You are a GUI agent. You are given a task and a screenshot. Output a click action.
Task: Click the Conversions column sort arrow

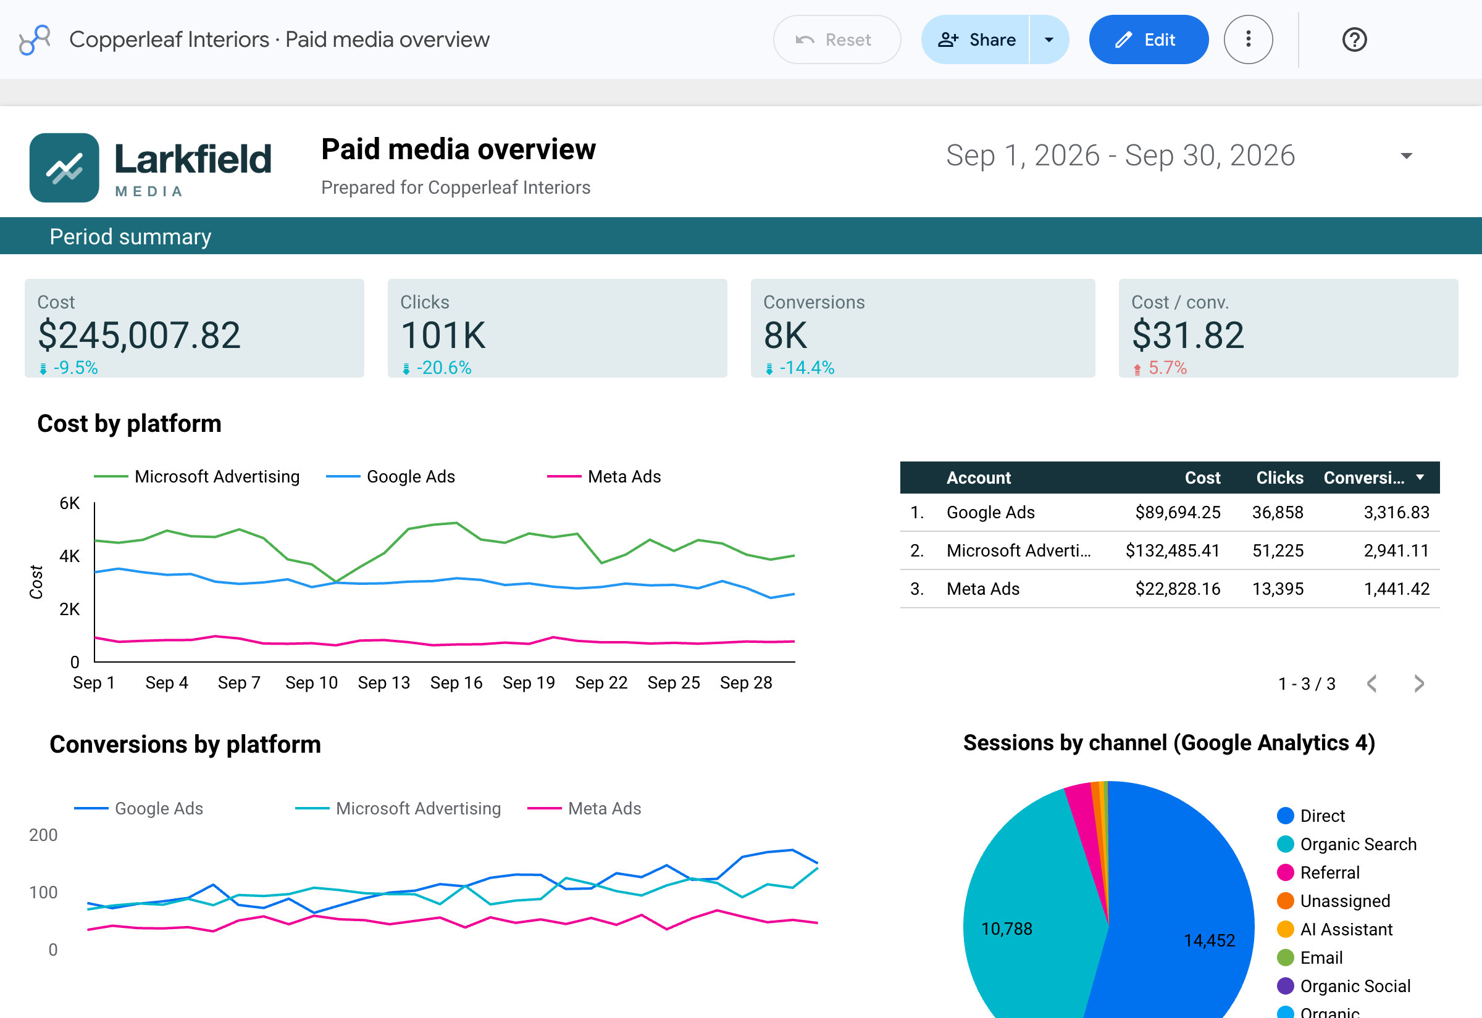(1420, 477)
